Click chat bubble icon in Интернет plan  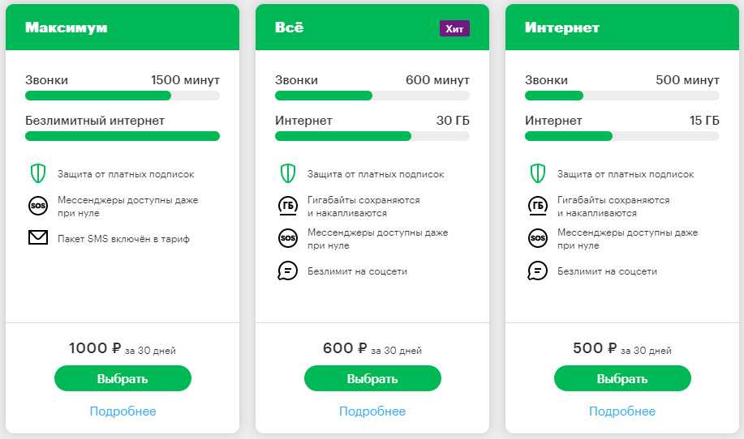(x=537, y=271)
